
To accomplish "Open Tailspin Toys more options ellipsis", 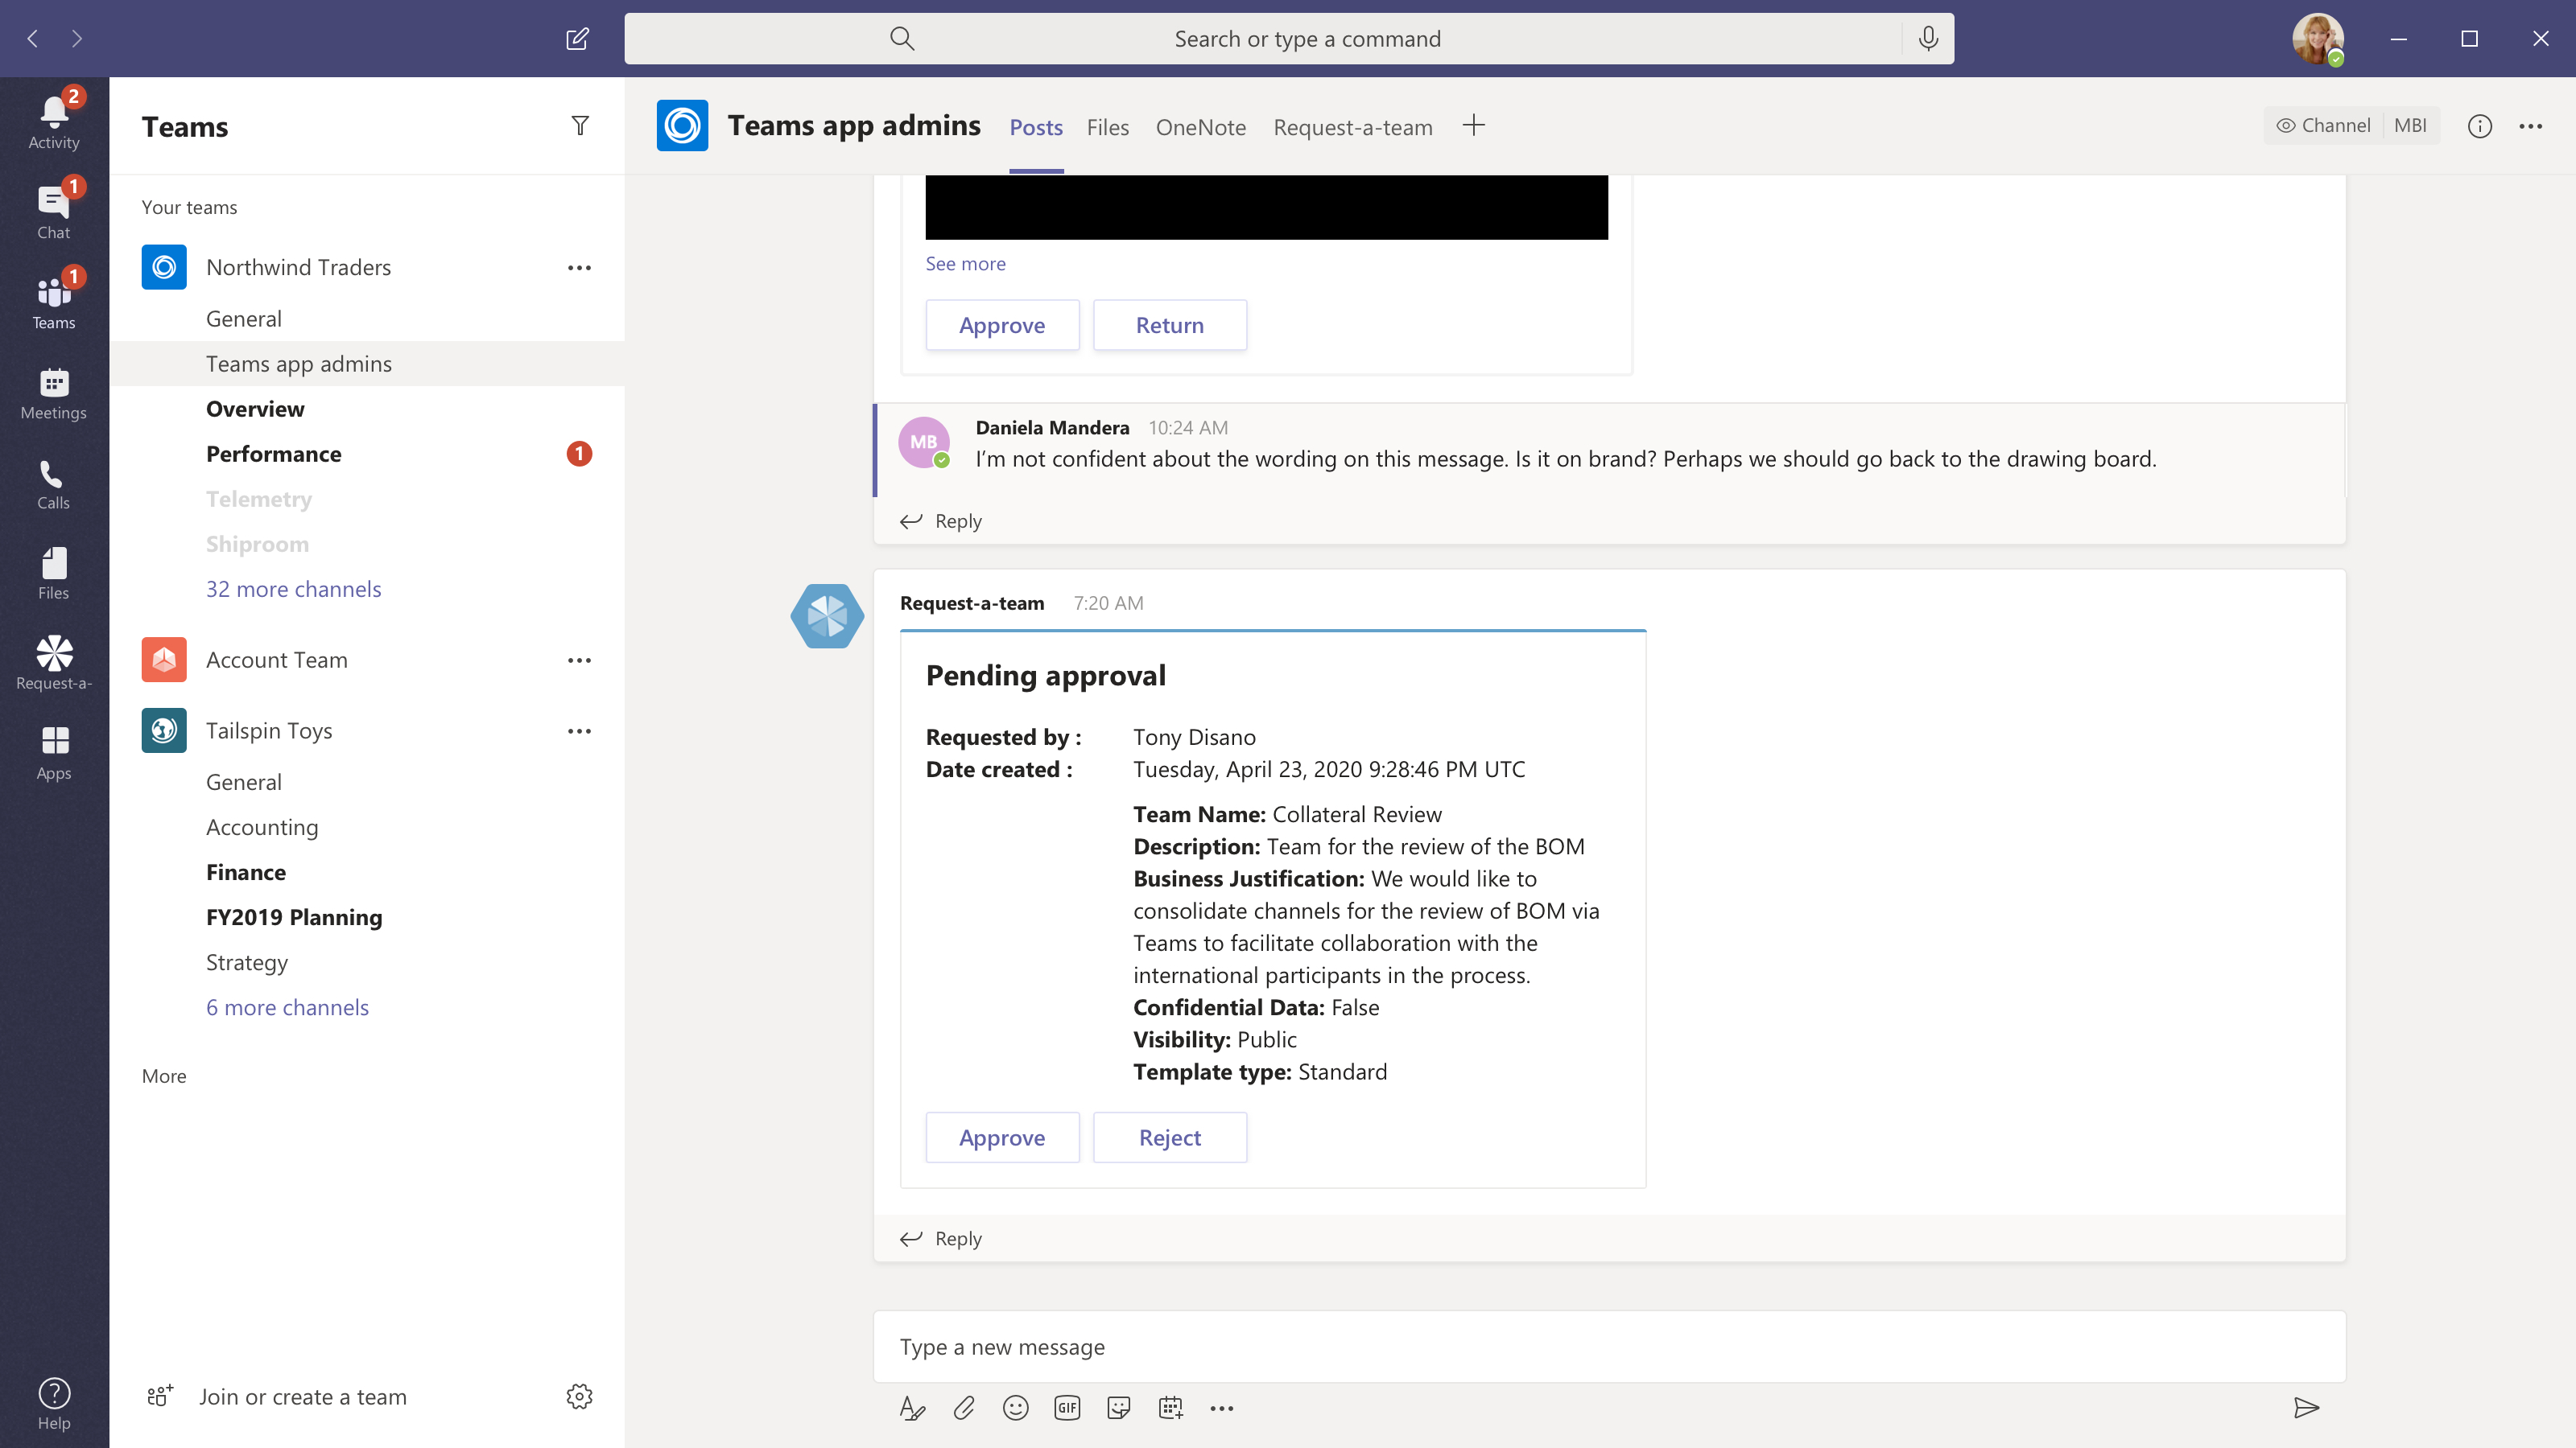I will coord(579,730).
